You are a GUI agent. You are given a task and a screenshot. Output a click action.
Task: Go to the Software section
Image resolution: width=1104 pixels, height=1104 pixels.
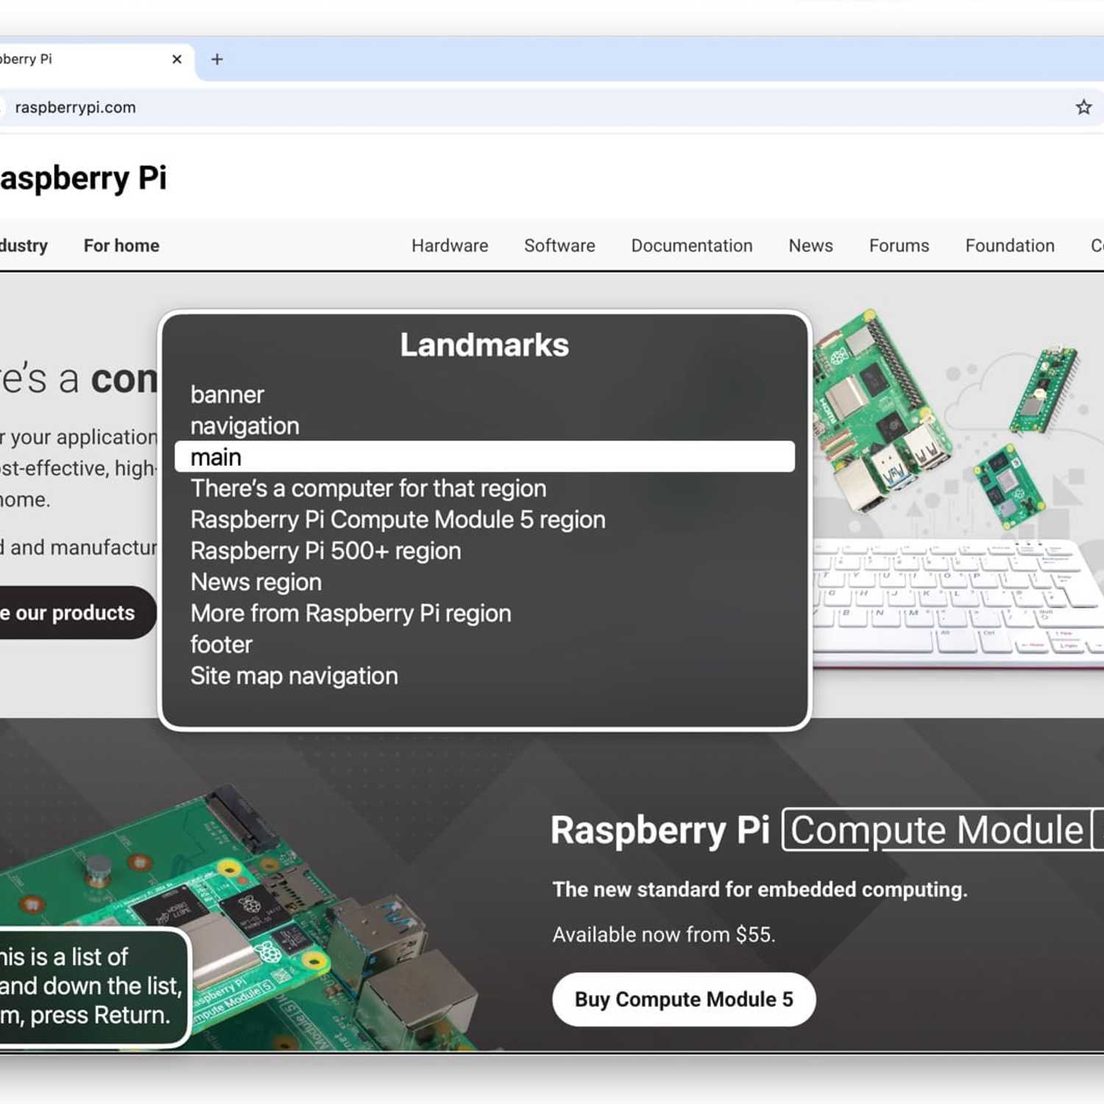(x=559, y=246)
